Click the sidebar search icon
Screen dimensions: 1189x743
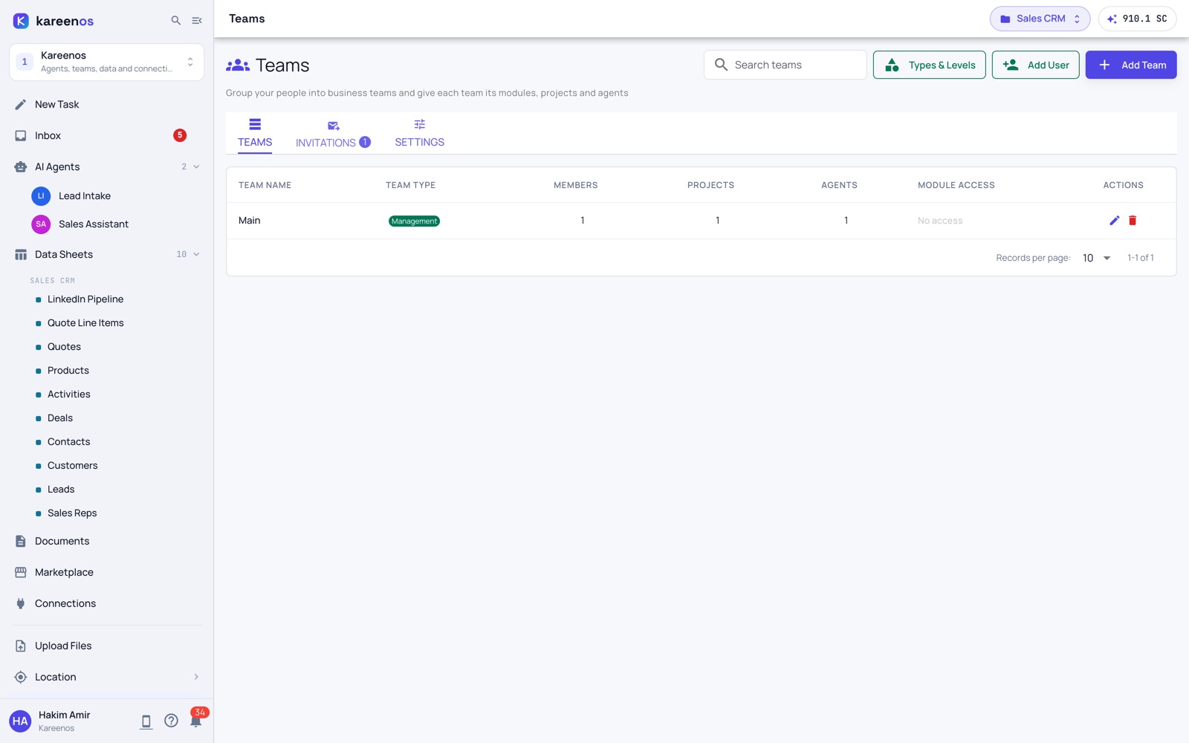click(176, 21)
